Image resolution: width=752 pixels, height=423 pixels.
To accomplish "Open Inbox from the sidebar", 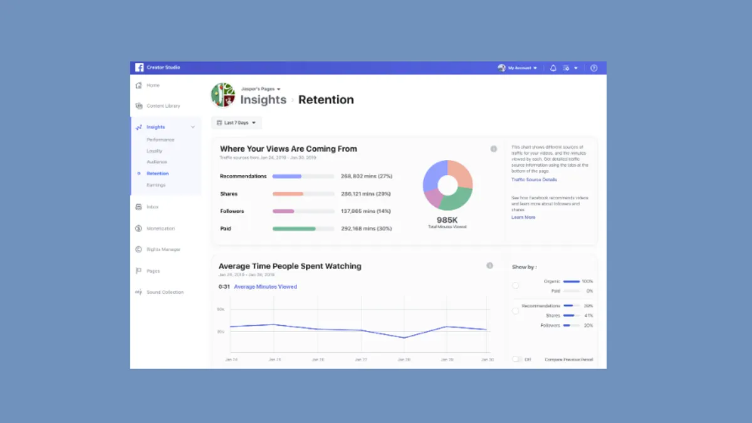I will coord(152,207).
